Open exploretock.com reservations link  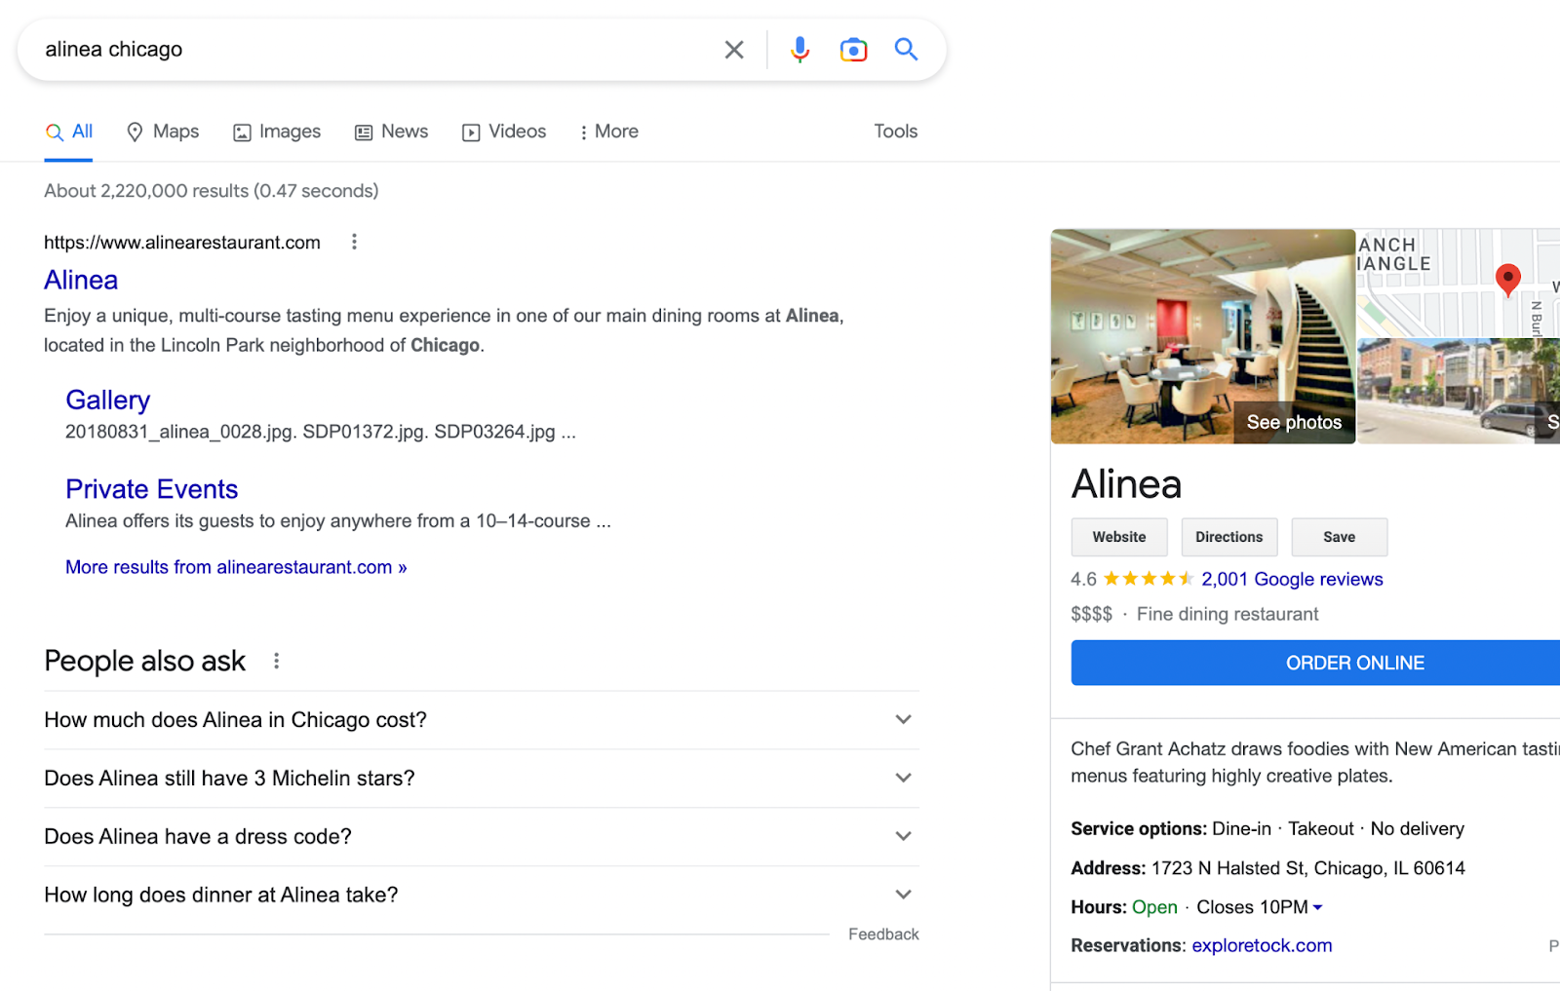tap(1262, 946)
